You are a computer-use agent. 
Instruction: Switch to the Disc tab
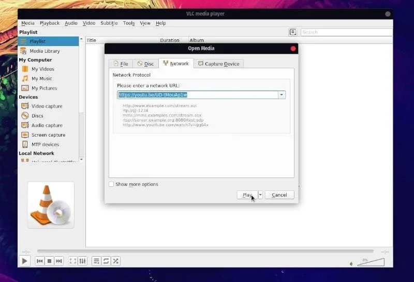pos(145,64)
